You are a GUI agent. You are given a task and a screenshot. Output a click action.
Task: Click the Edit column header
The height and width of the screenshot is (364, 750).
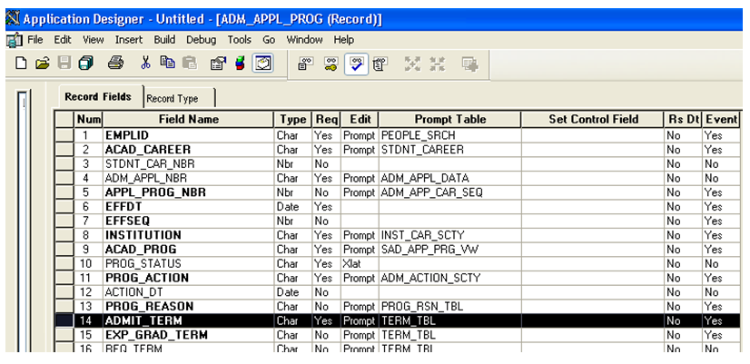click(360, 119)
